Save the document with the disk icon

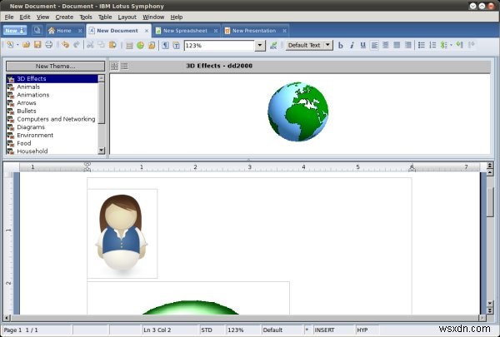coord(37,45)
